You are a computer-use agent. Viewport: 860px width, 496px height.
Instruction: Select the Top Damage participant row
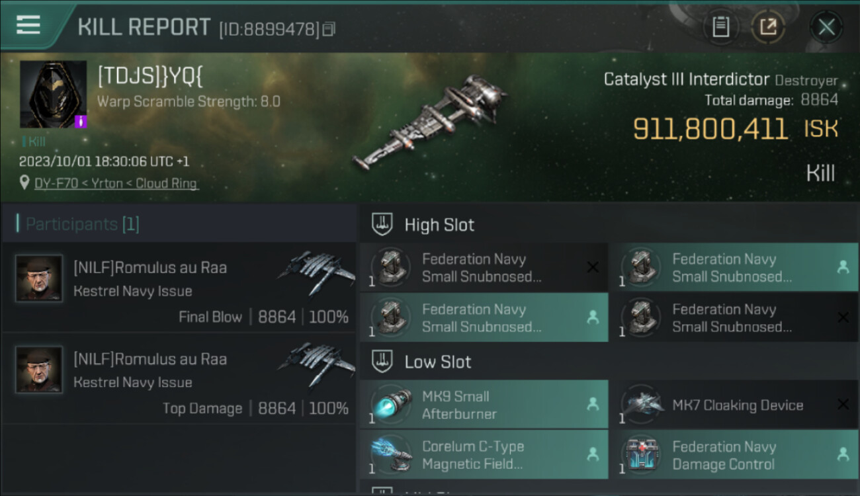click(179, 379)
